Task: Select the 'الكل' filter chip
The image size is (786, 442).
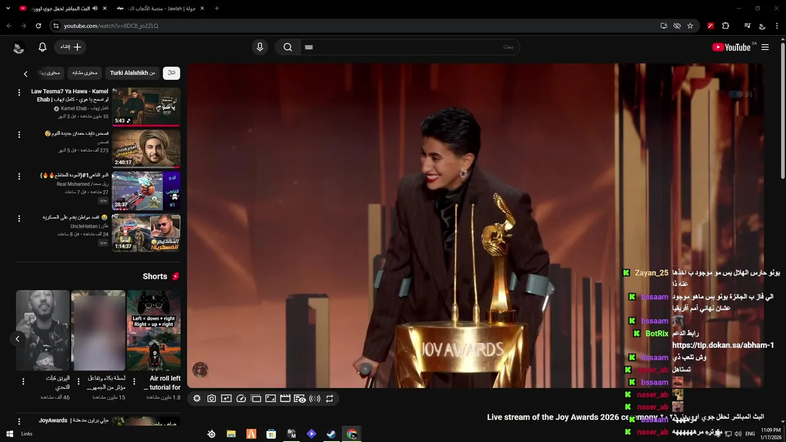Action: click(x=171, y=73)
